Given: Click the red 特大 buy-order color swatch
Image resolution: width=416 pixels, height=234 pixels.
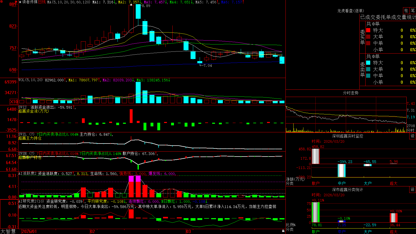Looking at the screenshot, I should [x=368, y=30].
